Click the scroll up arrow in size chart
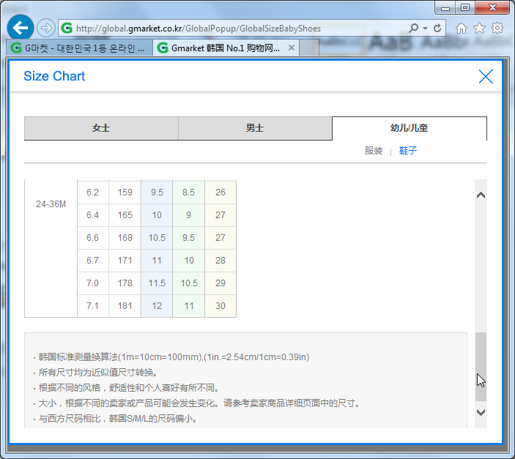Viewport: 515px width, 459px height. [x=481, y=195]
